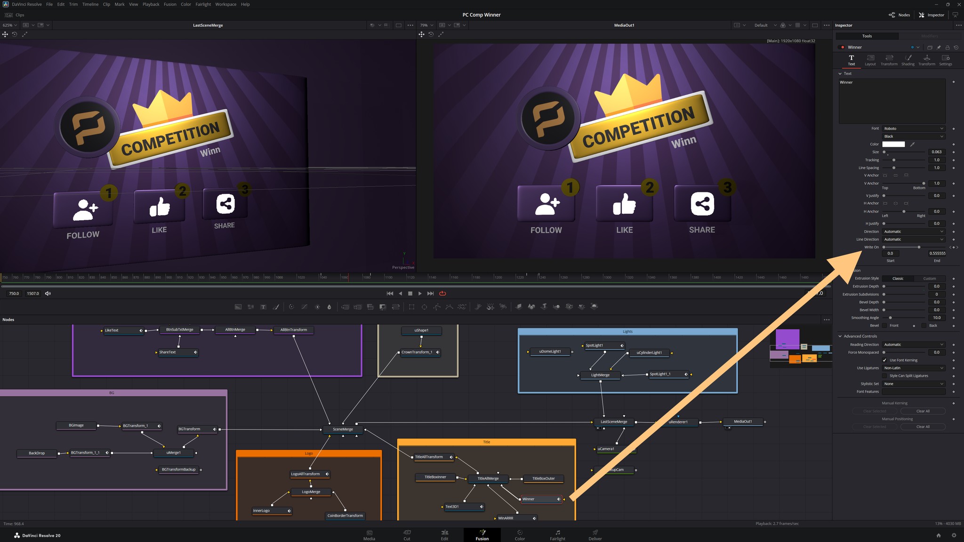Viewport: 964px width, 542px height.
Task: Adjust the Tracking slider handle
Action: [x=894, y=160]
